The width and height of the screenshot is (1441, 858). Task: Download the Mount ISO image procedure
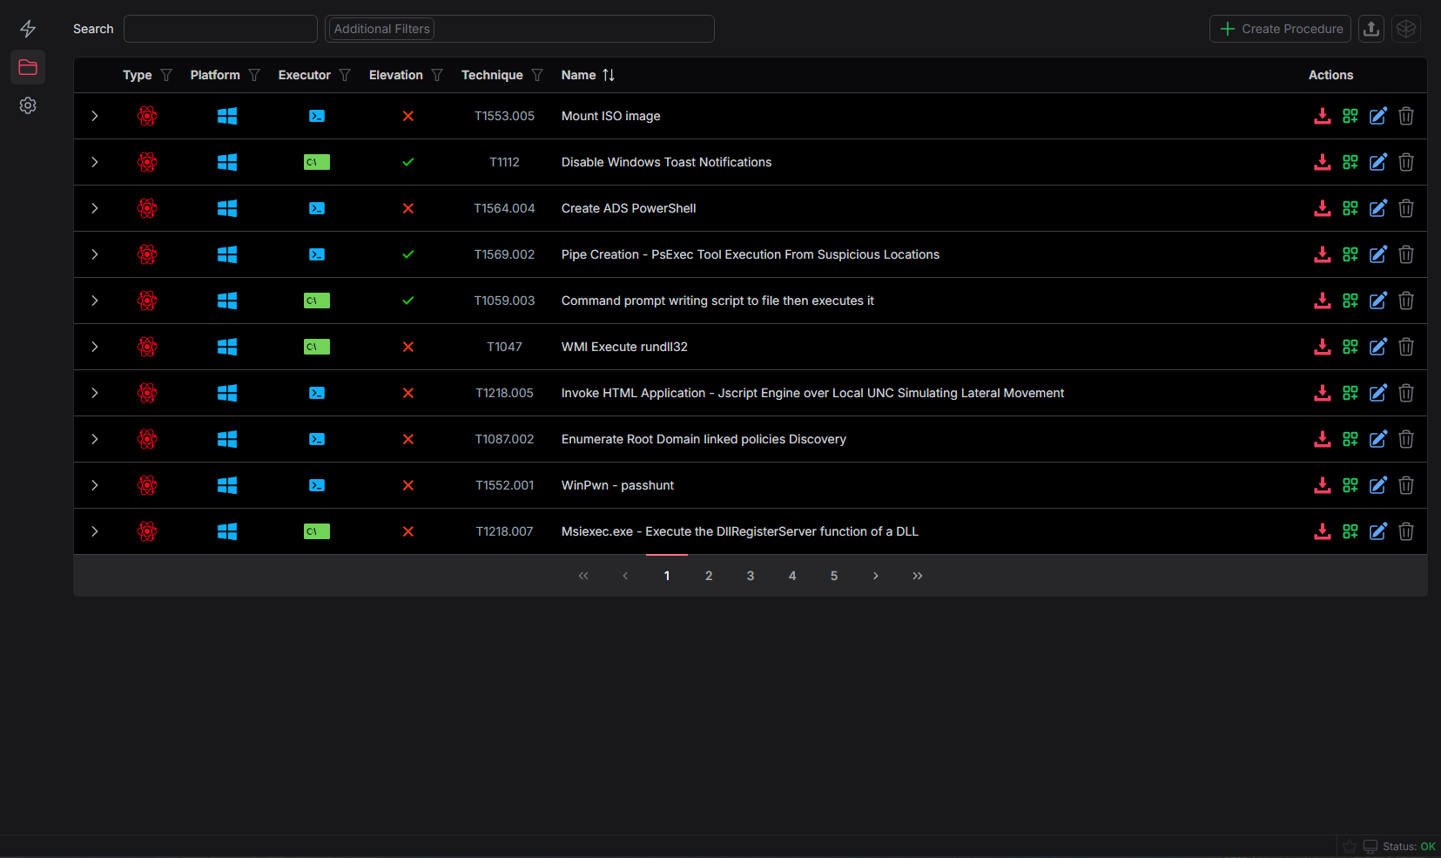pyautogui.click(x=1322, y=116)
